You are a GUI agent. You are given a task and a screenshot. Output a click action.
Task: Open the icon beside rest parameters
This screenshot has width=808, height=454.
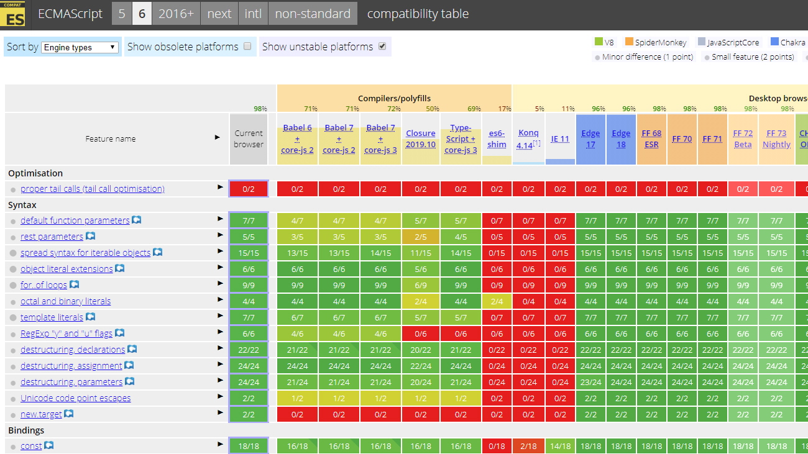click(90, 236)
